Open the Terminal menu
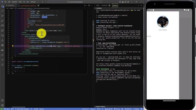 (x=33, y=2)
